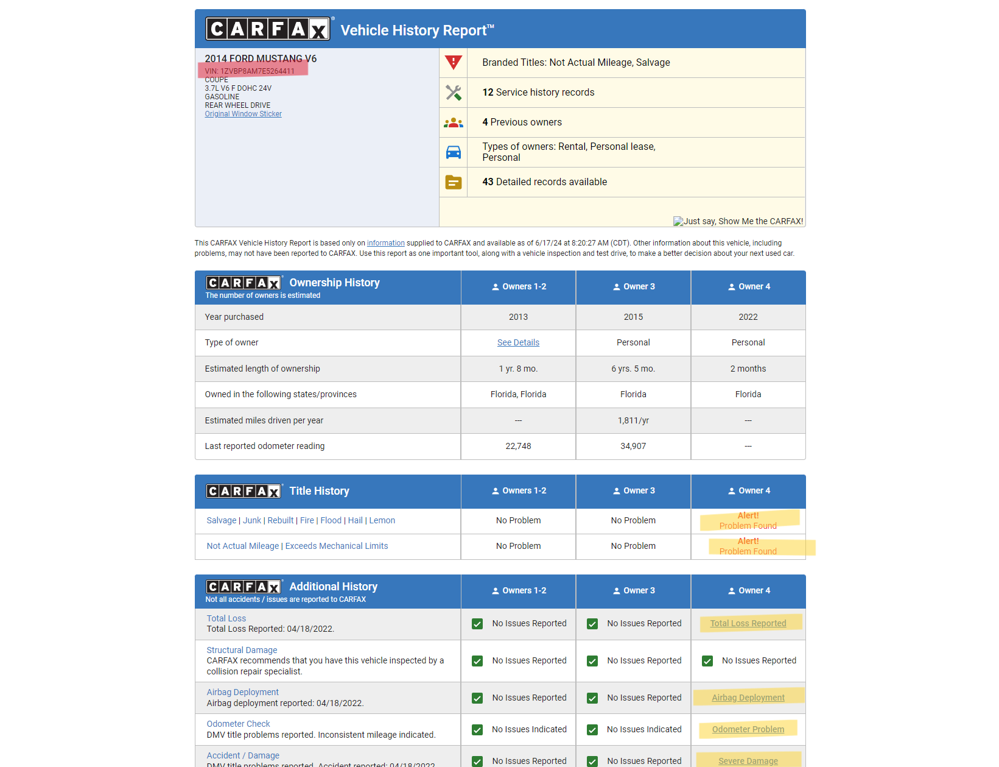Screen dimensions: 999x767
Task: Click the Owner 4 person icon in Ownership History
Action: 732,287
